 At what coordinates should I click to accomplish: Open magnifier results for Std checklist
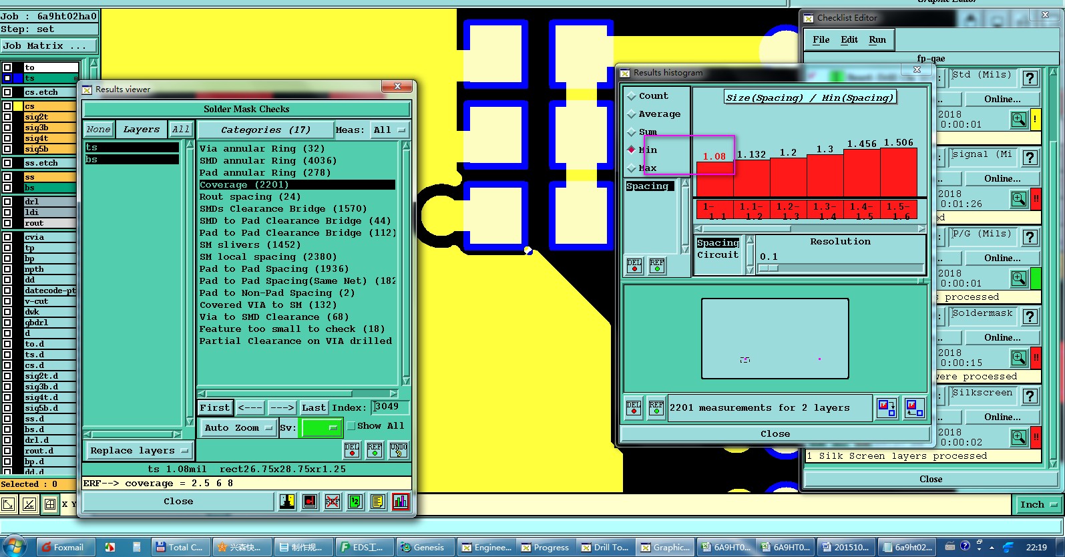coord(1019,120)
